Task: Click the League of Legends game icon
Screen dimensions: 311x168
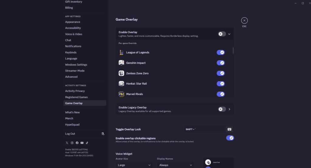Action: pyautogui.click(x=121, y=53)
